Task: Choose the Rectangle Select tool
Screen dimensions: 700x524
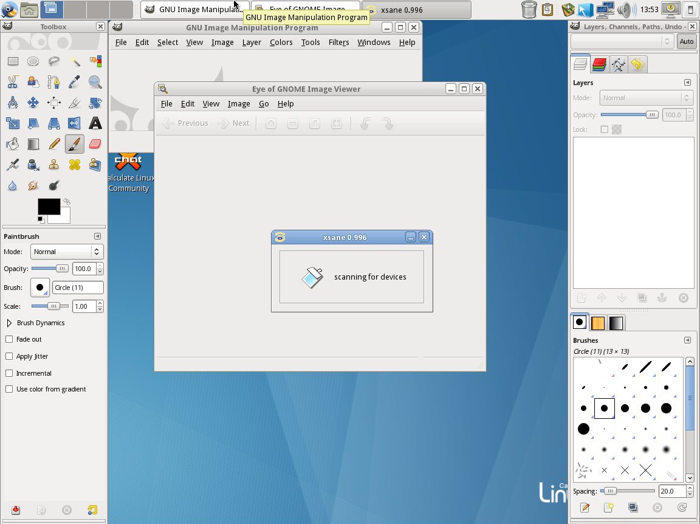Action: pos(13,61)
